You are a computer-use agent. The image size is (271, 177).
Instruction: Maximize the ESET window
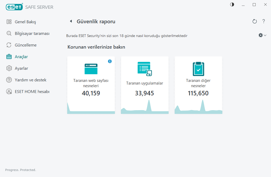click(254, 5)
